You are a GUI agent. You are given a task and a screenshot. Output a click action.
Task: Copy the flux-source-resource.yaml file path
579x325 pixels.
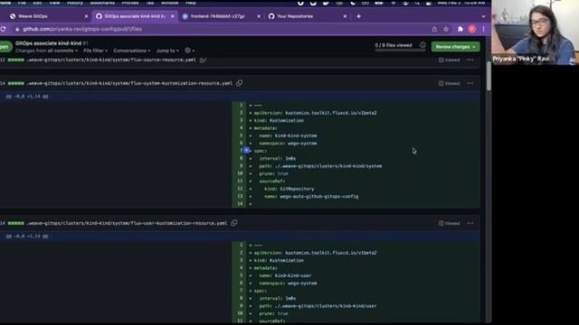203,60
